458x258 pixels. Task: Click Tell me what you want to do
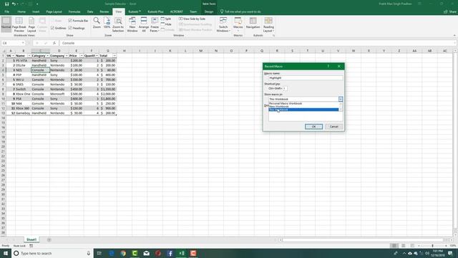tap(240, 11)
